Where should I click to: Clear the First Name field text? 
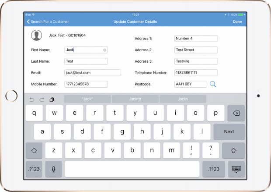pyautogui.click(x=105, y=50)
